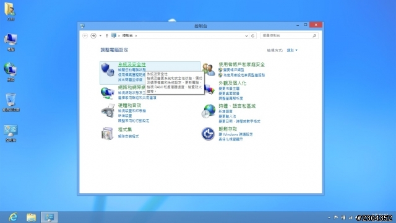Image resolution: width=396 pixels, height=223 pixels.
Task: Click 最佳化視覺顯示 link
Action: tap(231, 139)
